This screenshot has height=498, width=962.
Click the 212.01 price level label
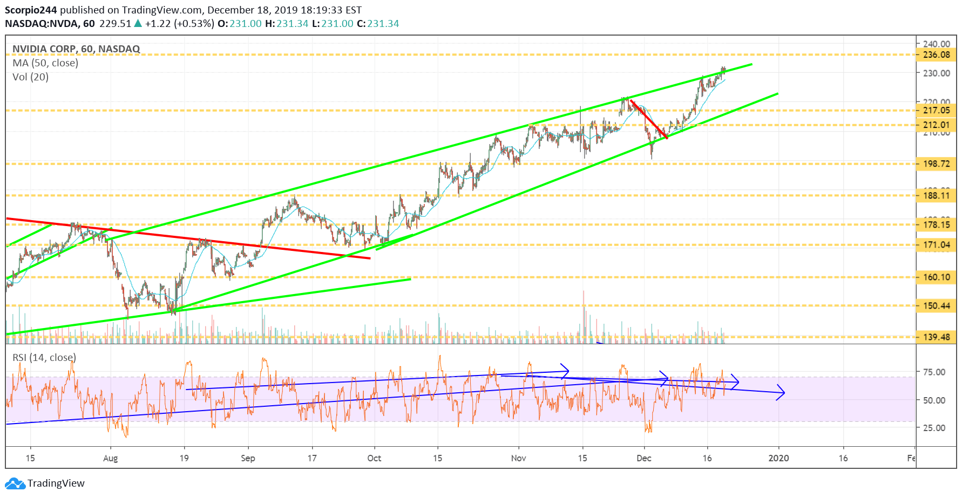tap(936, 125)
